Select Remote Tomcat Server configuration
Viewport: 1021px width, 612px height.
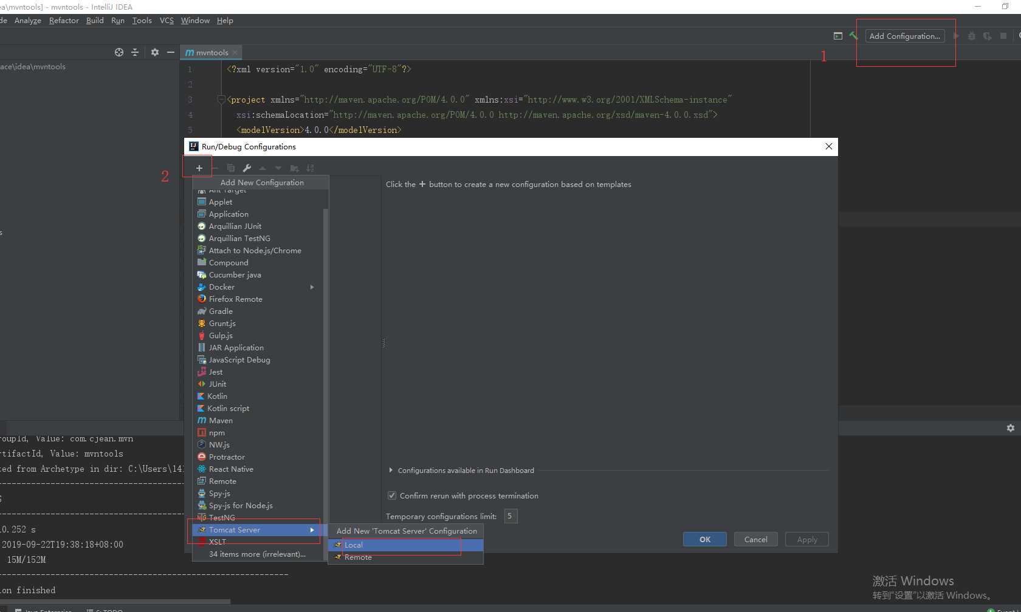coord(406,557)
